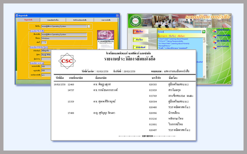Click the results list scrollbar thumb
Image resolution: width=247 pixels, height=154 pixels.
[204, 41]
